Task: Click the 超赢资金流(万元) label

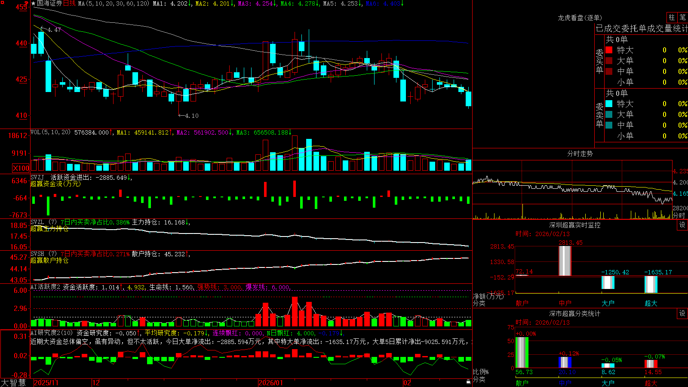Action: pos(55,184)
